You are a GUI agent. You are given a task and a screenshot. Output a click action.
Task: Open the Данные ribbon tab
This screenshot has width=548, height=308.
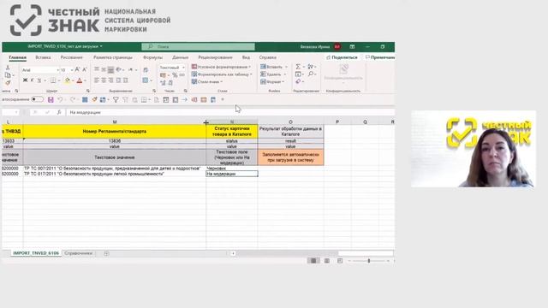point(181,57)
